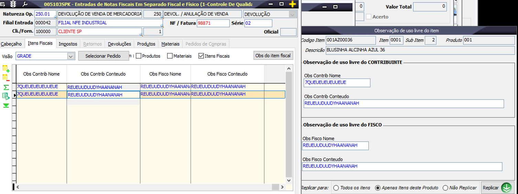Screen dimensions: 518x194
Task: Click the Obs Fisco Nome column header
Action: (x=165, y=74)
